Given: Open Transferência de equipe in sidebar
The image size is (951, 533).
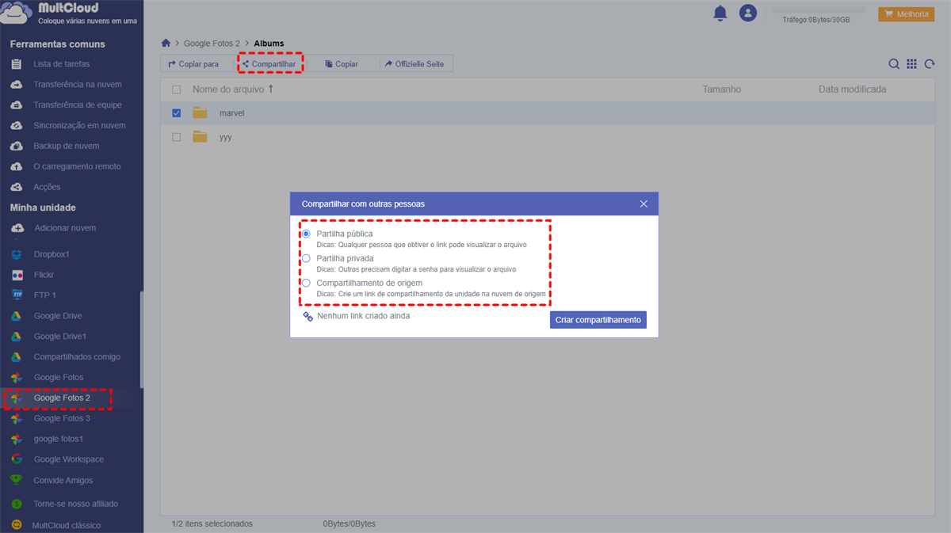Looking at the screenshot, I should [x=78, y=105].
